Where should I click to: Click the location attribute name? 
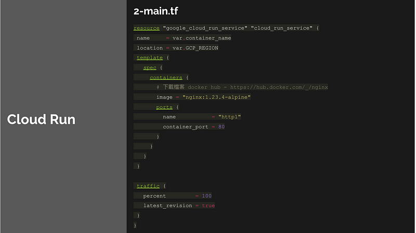pyautogui.click(x=150, y=48)
